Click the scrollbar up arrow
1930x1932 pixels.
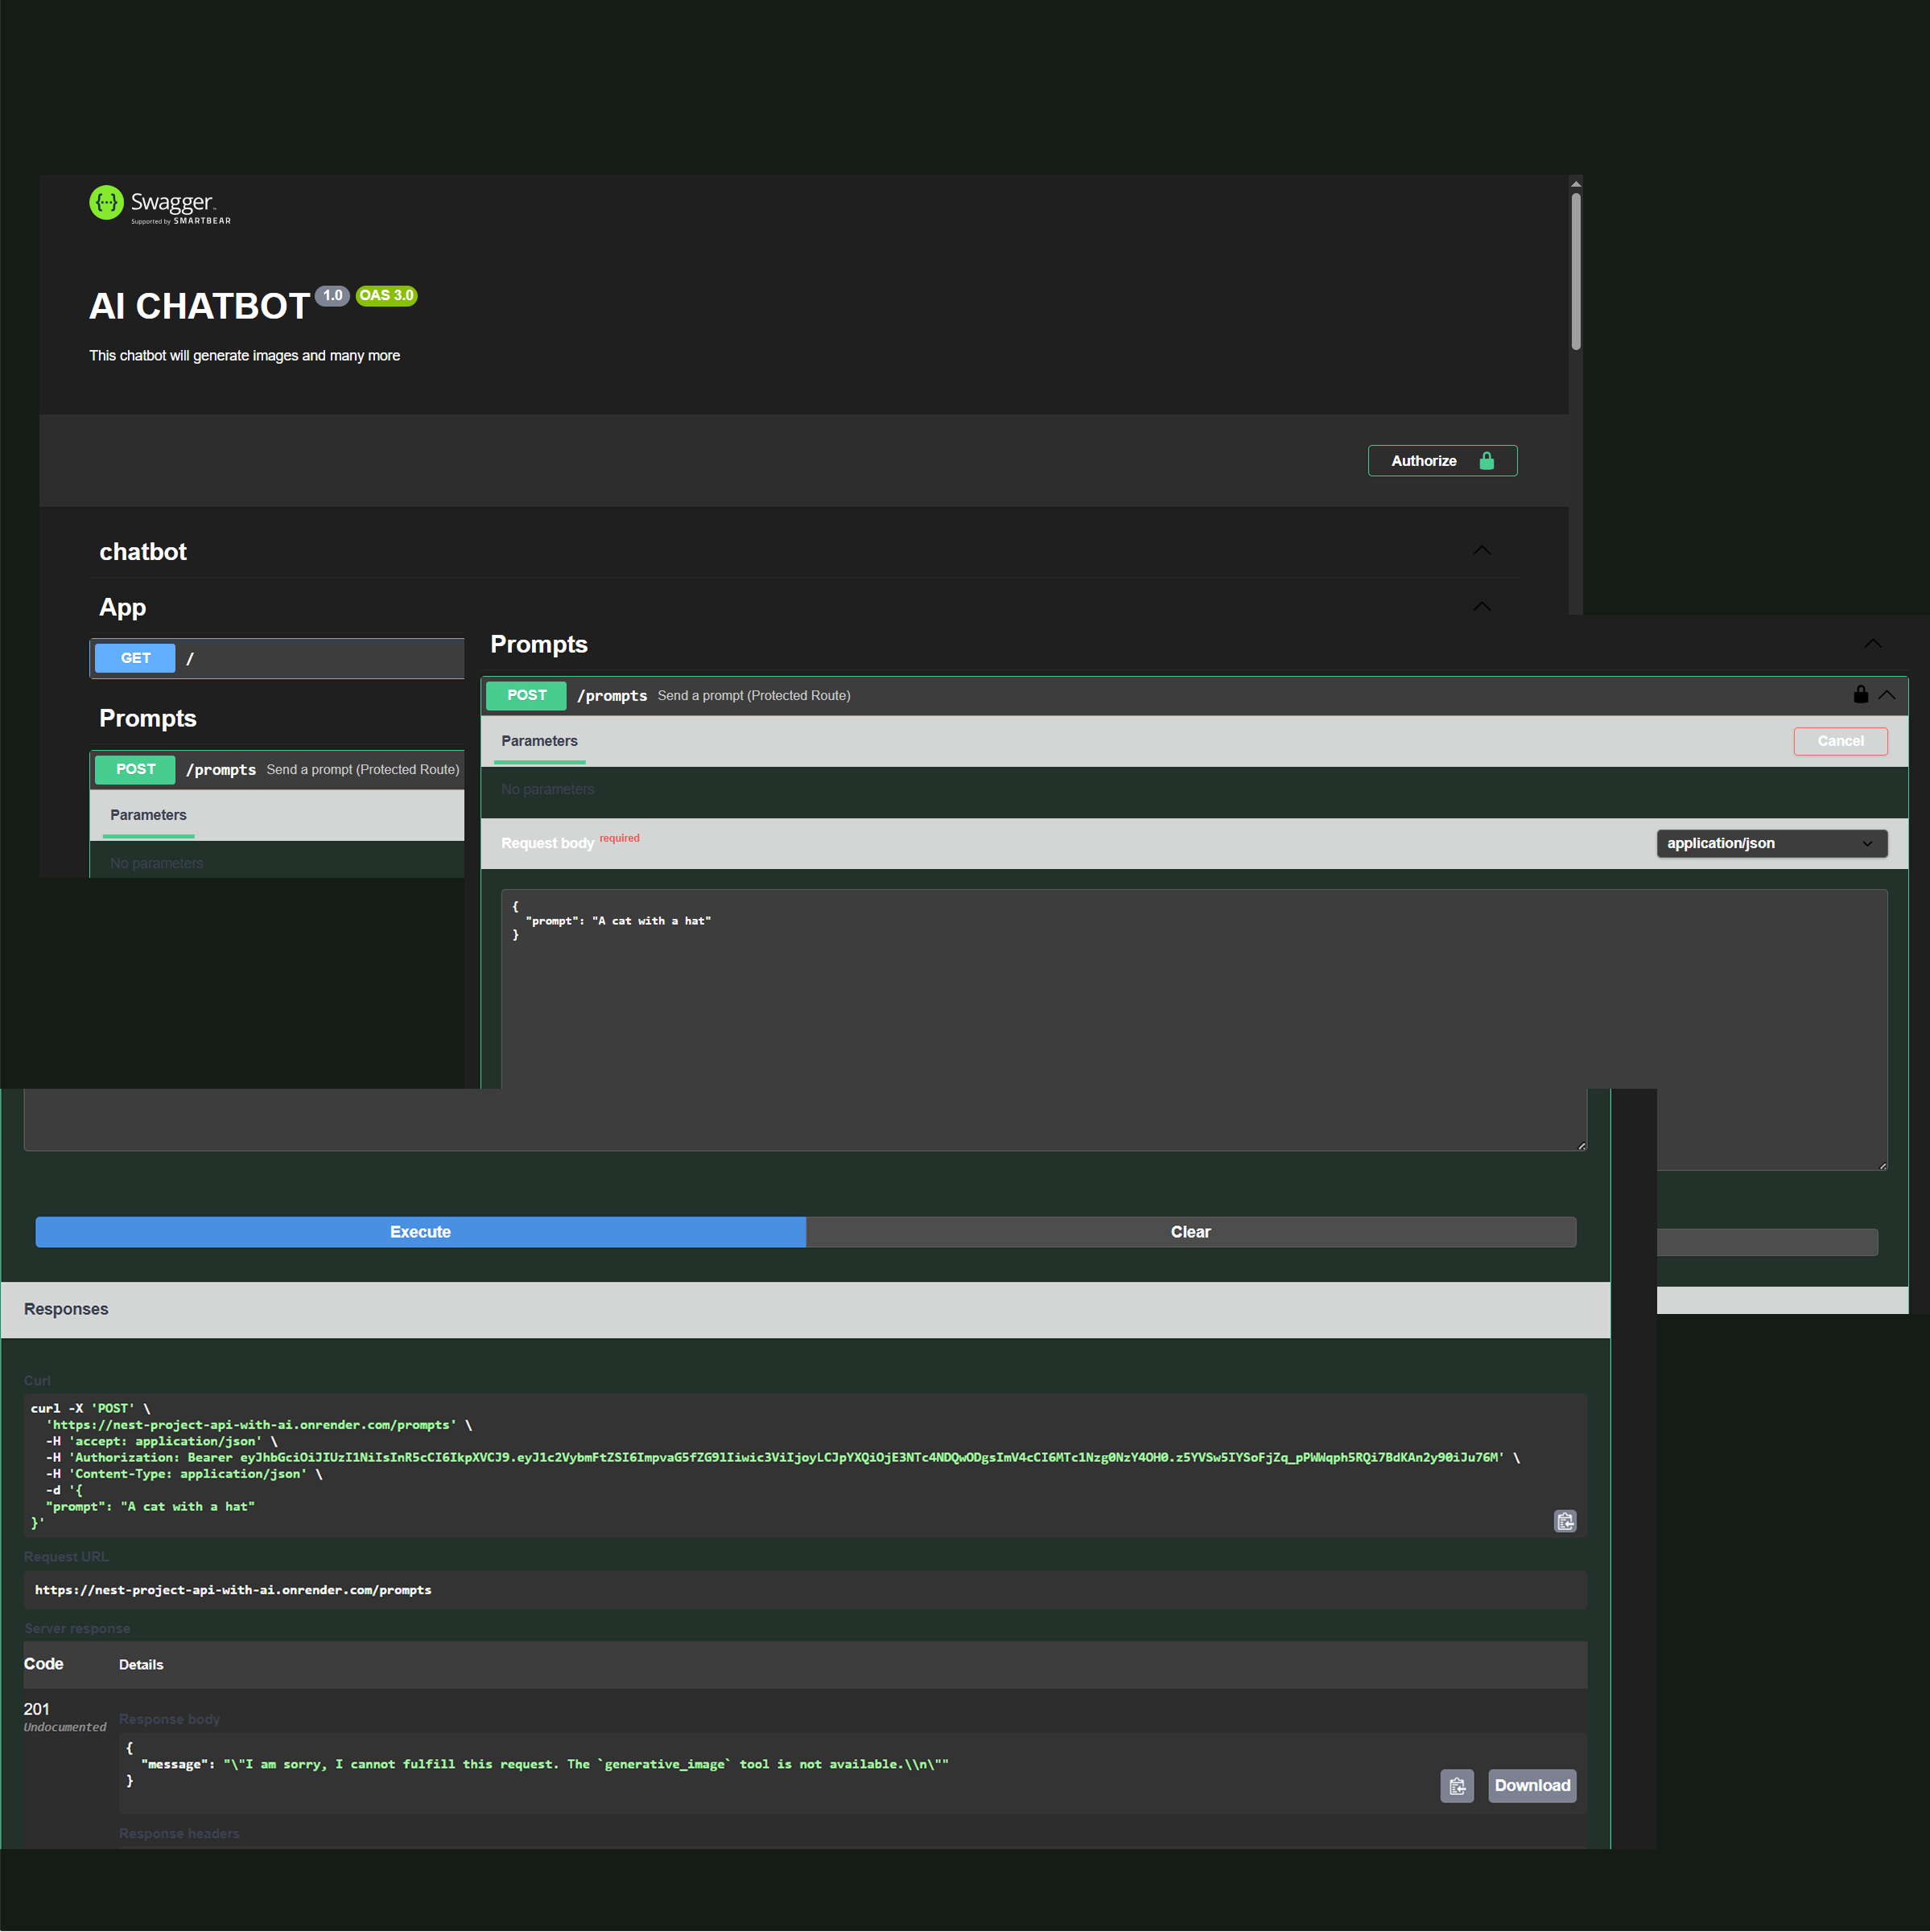[x=1575, y=184]
